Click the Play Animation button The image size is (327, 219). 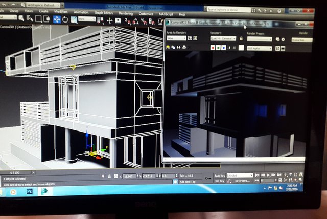click(268, 175)
